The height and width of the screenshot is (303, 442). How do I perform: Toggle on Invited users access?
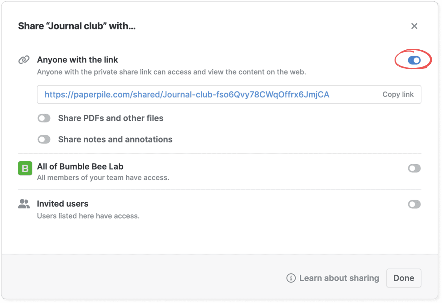tap(414, 204)
